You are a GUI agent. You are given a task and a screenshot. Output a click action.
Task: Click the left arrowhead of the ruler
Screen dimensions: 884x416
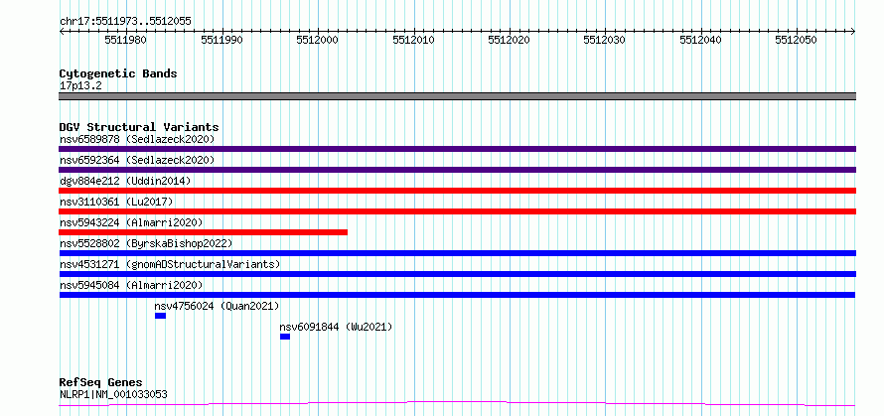(62, 32)
